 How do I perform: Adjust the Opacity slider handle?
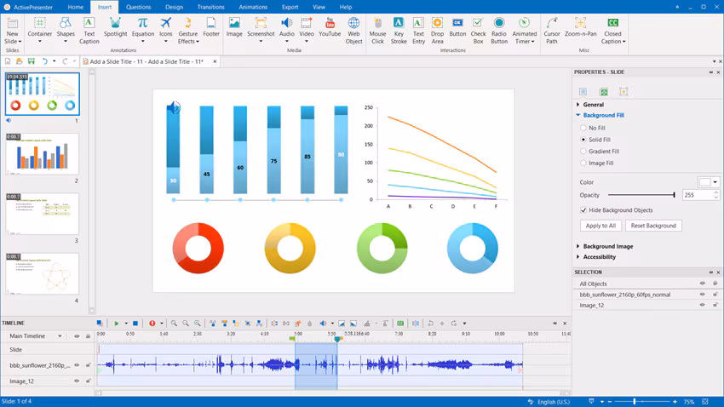(x=674, y=195)
